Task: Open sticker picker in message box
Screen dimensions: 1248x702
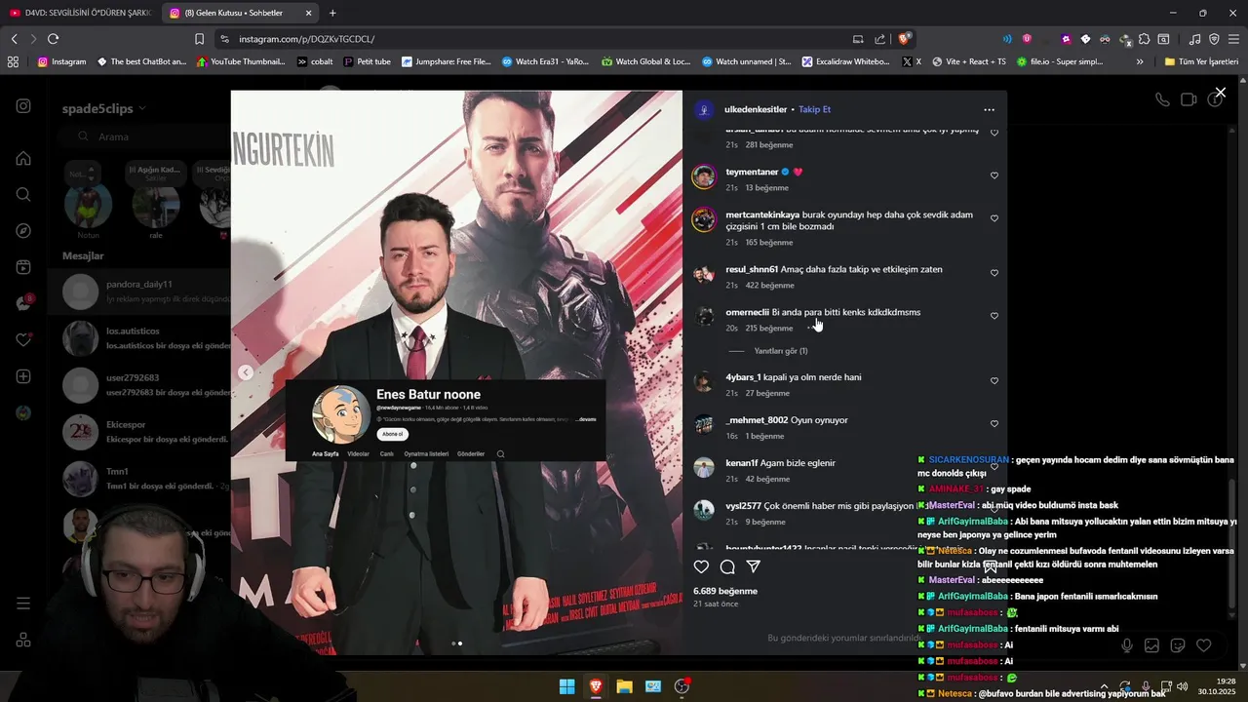Action: [1178, 645]
